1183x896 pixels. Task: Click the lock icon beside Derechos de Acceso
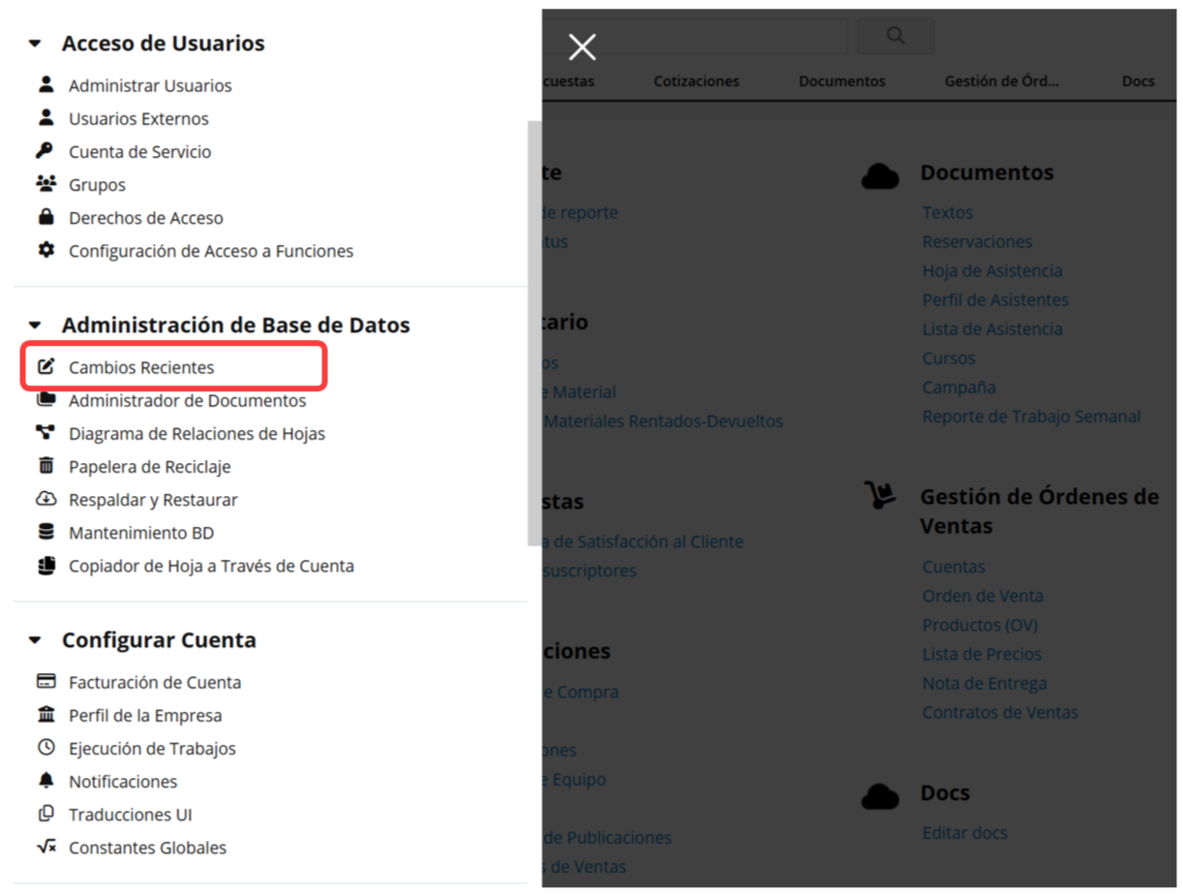point(45,217)
